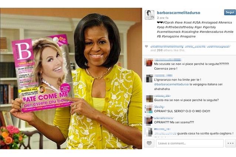Open avatar of the 'L'ignoranza non ha limite' commenter
236x157 pixels.
(x=149, y=78)
